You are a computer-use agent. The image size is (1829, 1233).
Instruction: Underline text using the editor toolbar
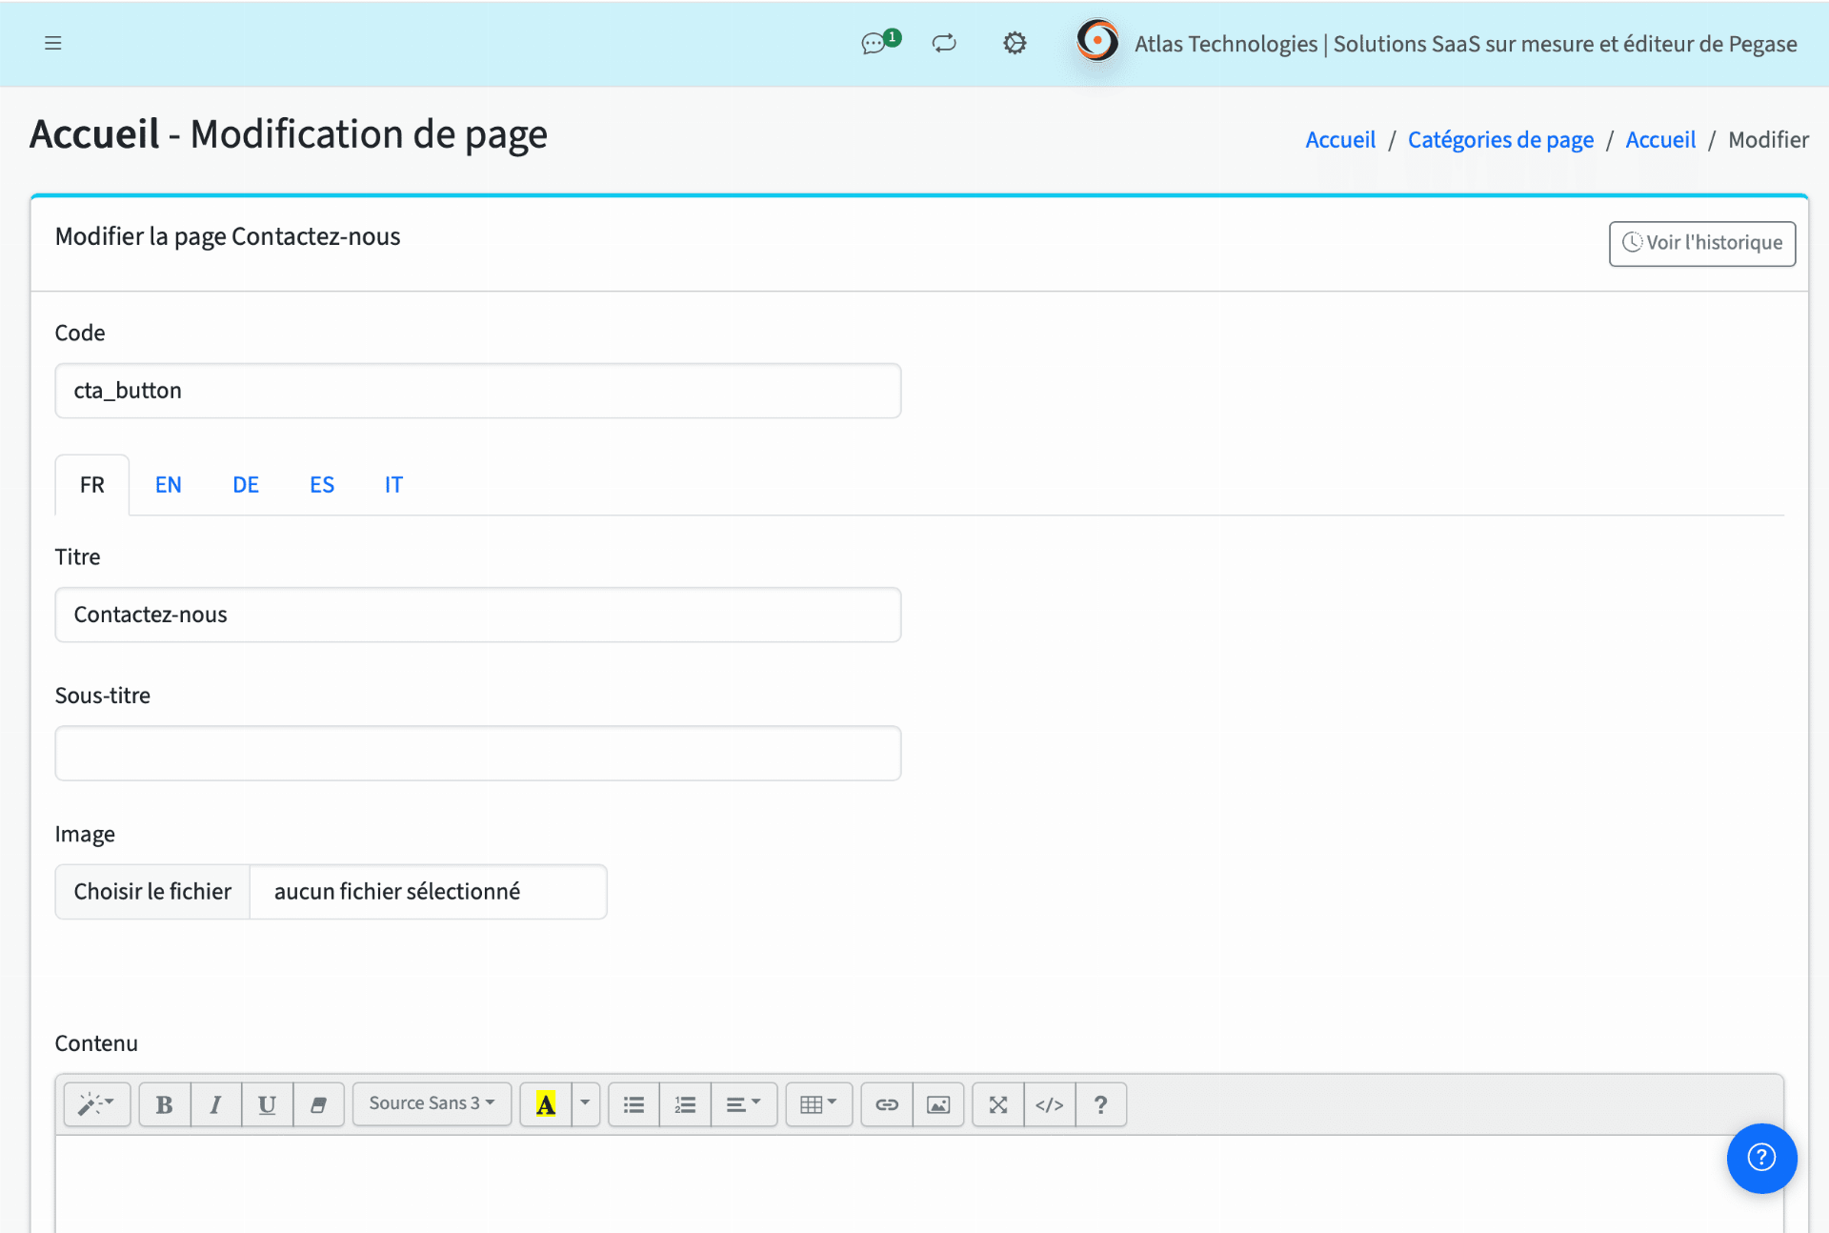coord(267,1103)
